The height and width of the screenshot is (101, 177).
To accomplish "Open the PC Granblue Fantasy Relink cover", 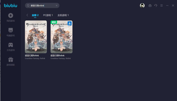I will pos(36,37).
